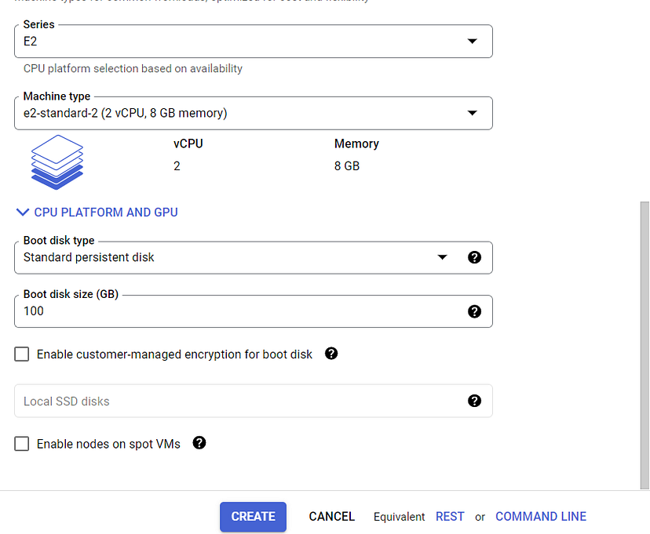Enable nodes on spot VMs
This screenshot has height=534, width=650.
[x=21, y=443]
